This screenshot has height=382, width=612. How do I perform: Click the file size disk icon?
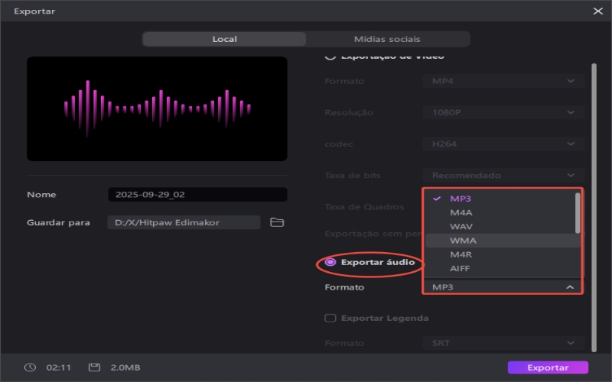94,367
